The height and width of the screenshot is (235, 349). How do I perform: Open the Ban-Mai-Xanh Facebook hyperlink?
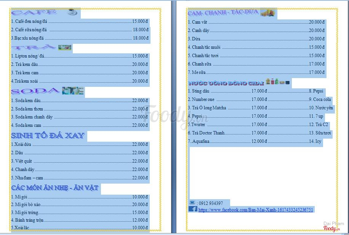[256, 209]
